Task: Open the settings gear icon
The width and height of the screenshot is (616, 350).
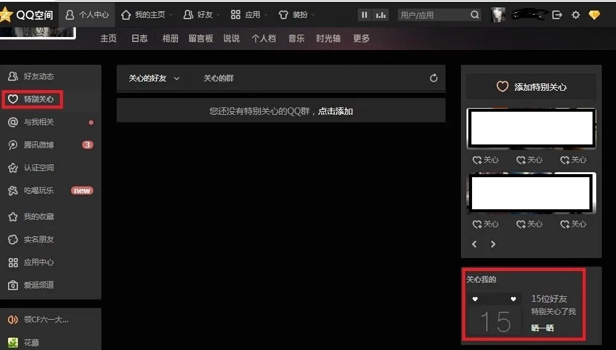Action: tap(576, 15)
